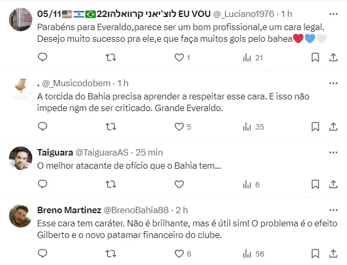The height and width of the screenshot is (265, 347).
Task: Reply to the @_Luciano1976 tweet
Action: [x=43, y=58]
